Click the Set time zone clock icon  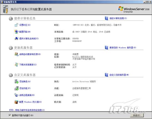click(16, 25)
